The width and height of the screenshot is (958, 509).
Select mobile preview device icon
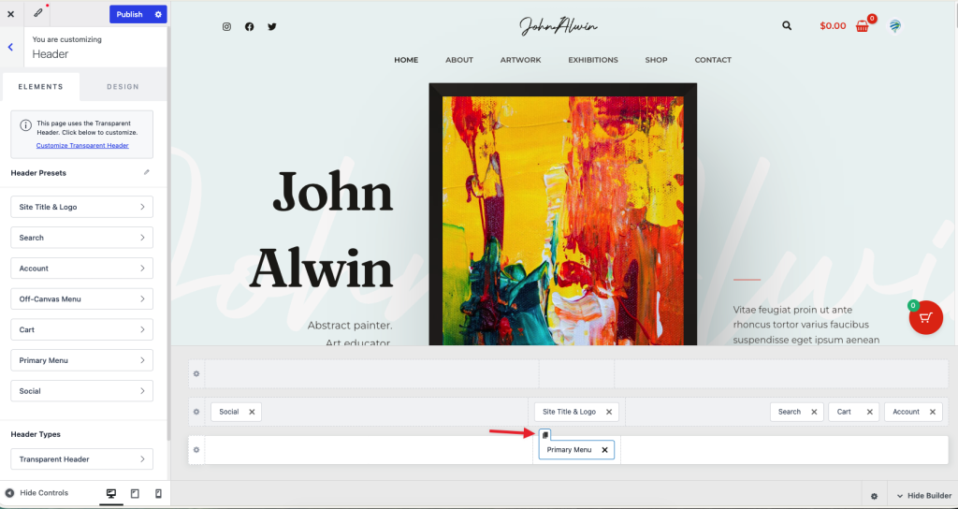pyautogui.click(x=158, y=494)
